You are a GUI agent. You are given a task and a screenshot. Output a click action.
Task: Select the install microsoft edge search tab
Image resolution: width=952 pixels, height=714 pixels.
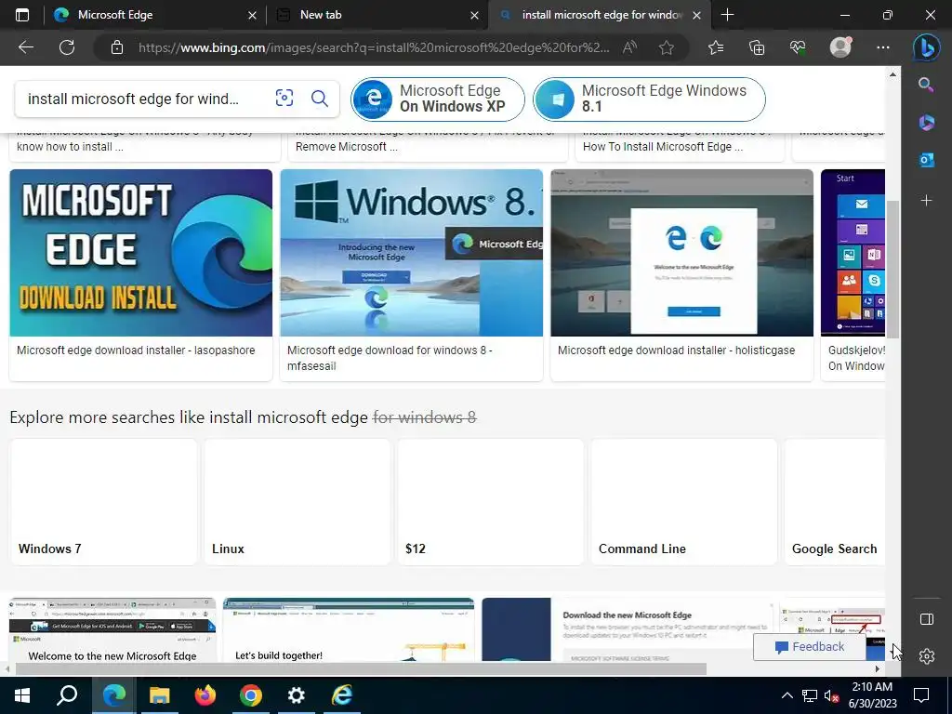[598, 15]
